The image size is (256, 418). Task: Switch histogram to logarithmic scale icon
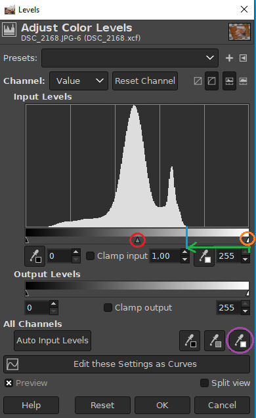pyautogui.click(x=211, y=81)
